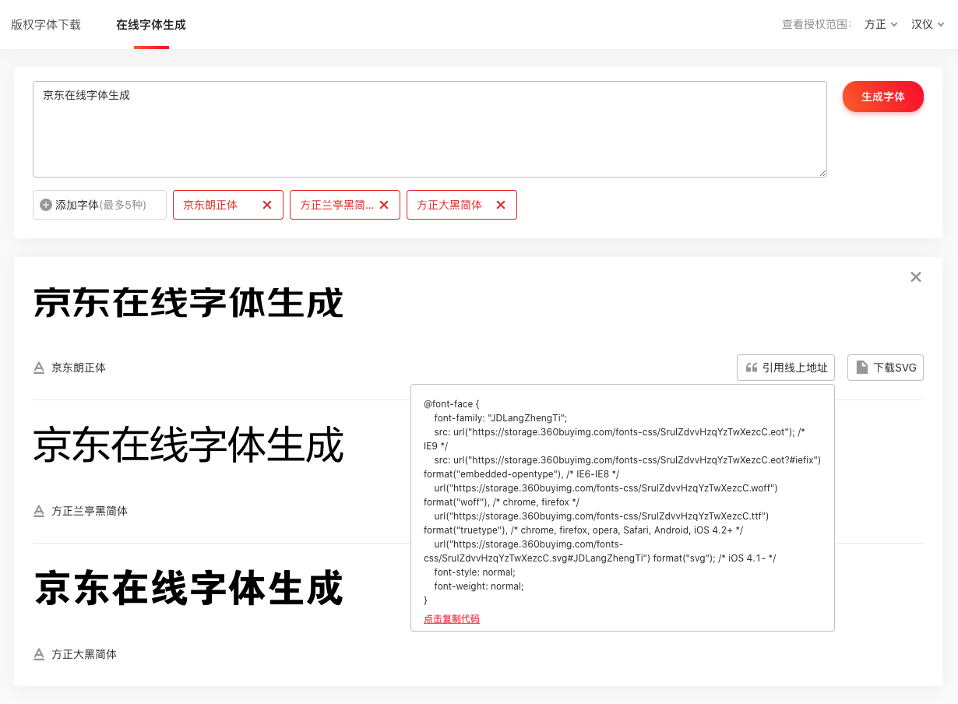The height and width of the screenshot is (704, 958).
Task: Click the 下载SVG button
Action: tap(886, 368)
